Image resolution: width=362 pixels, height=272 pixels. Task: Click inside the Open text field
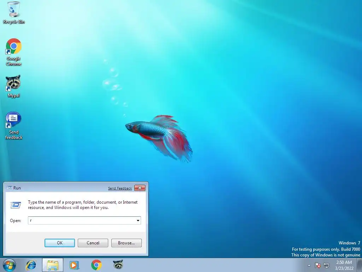coord(82,220)
